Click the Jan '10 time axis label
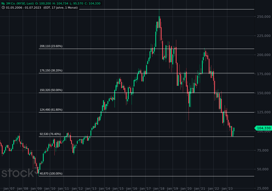272x191 pixels. [x=50, y=189]
